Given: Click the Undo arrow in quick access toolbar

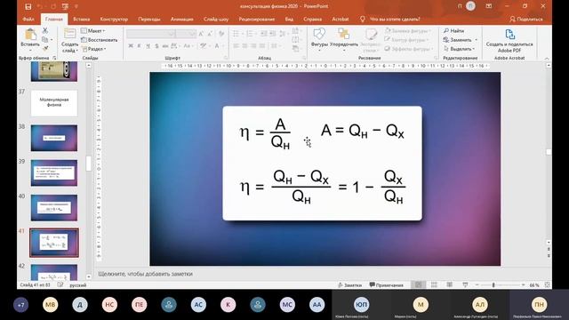Looking at the screenshot, I should tap(40, 6).
